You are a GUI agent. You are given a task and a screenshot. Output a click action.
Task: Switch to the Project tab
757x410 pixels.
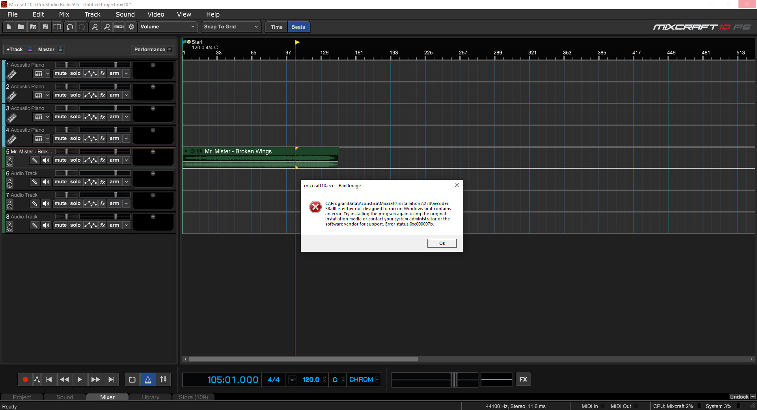click(22, 397)
